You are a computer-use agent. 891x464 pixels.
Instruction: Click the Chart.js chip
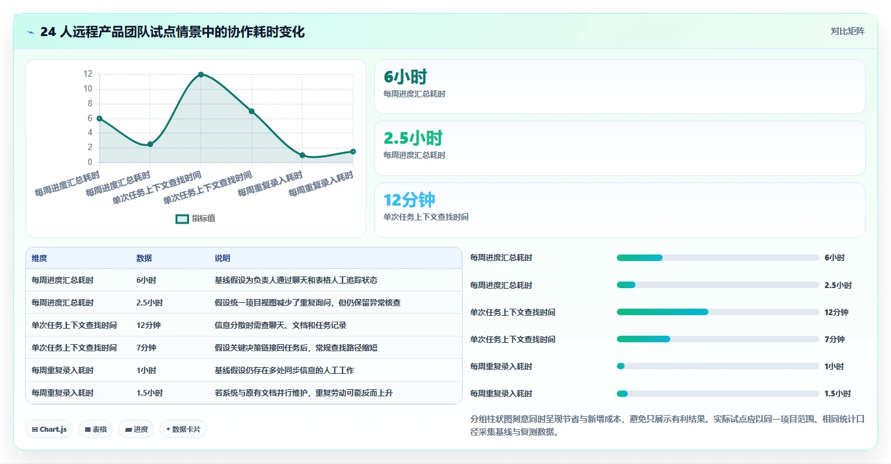click(x=49, y=429)
